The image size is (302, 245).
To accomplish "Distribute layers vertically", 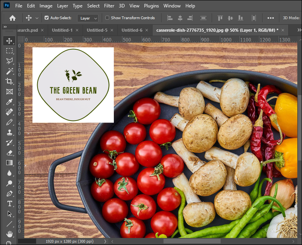I will click(203, 18).
